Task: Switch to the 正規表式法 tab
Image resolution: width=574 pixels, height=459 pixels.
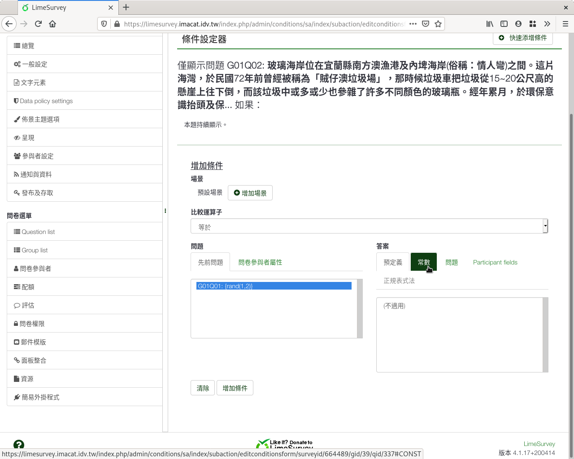Action: pyautogui.click(x=399, y=281)
